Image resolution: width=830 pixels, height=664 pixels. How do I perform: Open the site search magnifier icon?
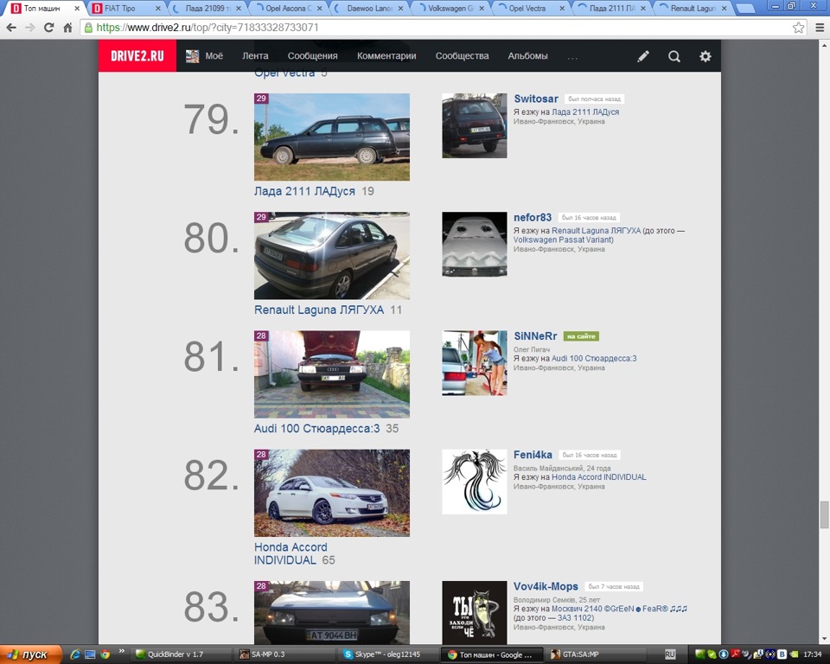point(674,56)
